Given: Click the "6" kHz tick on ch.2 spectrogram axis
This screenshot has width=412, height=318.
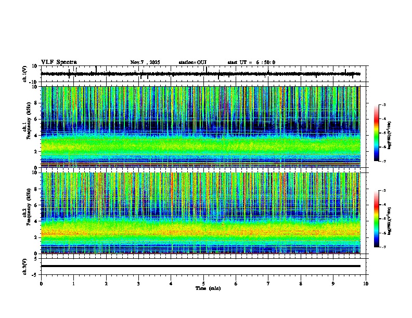Looking at the screenshot, I should coord(36,205).
